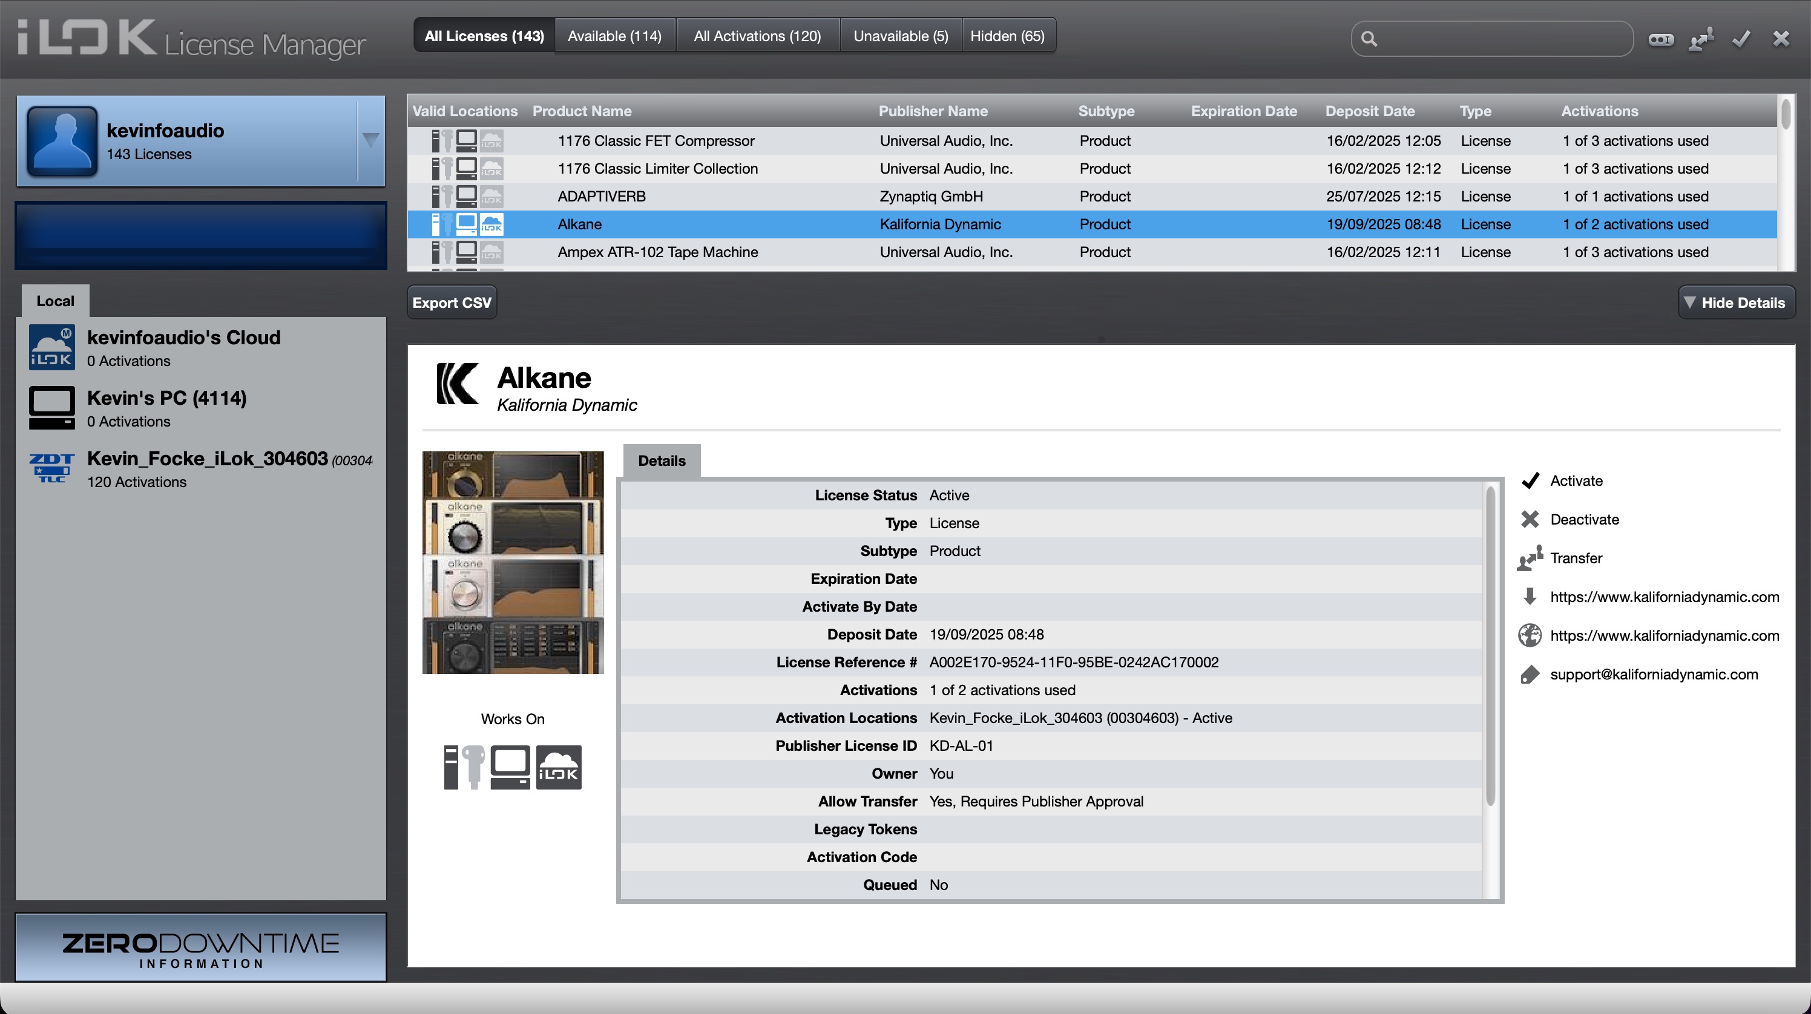The height and width of the screenshot is (1014, 1811).
Task: Click the Kalifornia Dynamic logo icon
Action: pos(458,384)
